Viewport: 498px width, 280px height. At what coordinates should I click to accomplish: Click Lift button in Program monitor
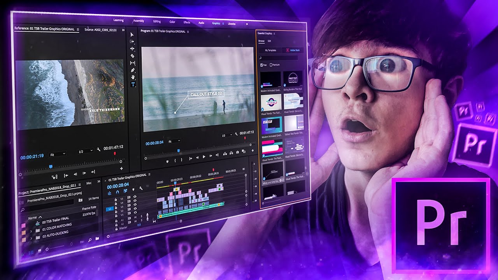coord(225,154)
